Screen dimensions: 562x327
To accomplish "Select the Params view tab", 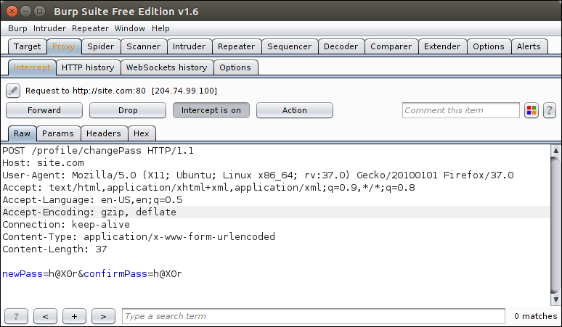I will [x=58, y=133].
